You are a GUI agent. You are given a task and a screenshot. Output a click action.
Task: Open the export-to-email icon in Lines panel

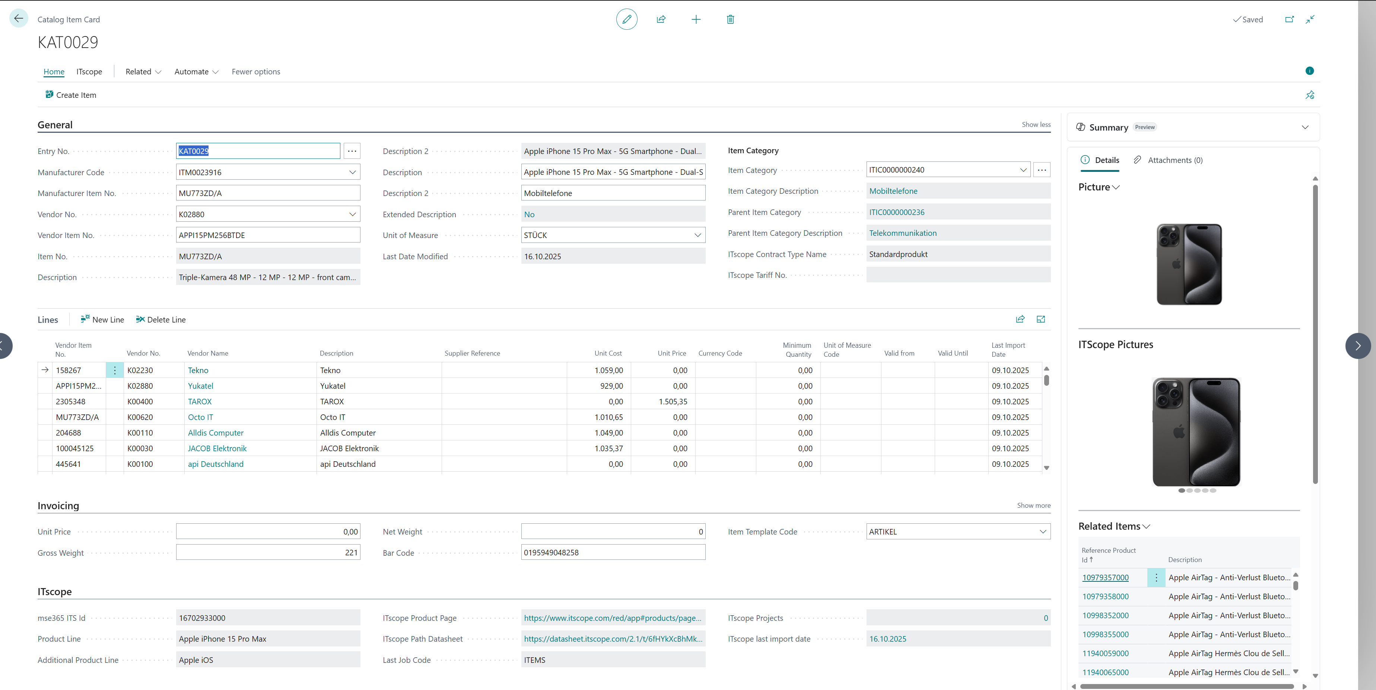(x=1040, y=319)
